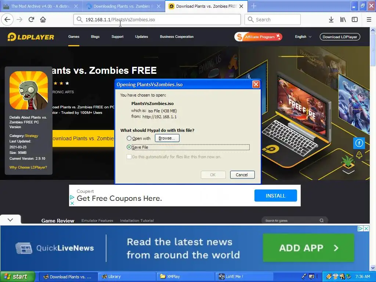Toggle the sidebar view icon
376x282 pixels.
coord(355,20)
